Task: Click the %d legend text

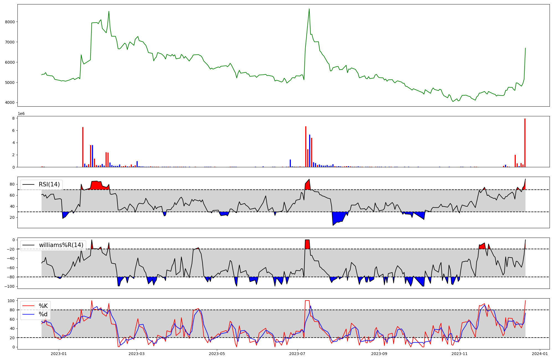Action: pyautogui.click(x=43, y=314)
